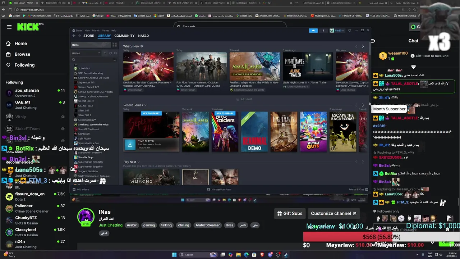The image size is (460, 259).
Task: Toggle ready-to-play filter in Steam sidebar
Action: (115, 53)
